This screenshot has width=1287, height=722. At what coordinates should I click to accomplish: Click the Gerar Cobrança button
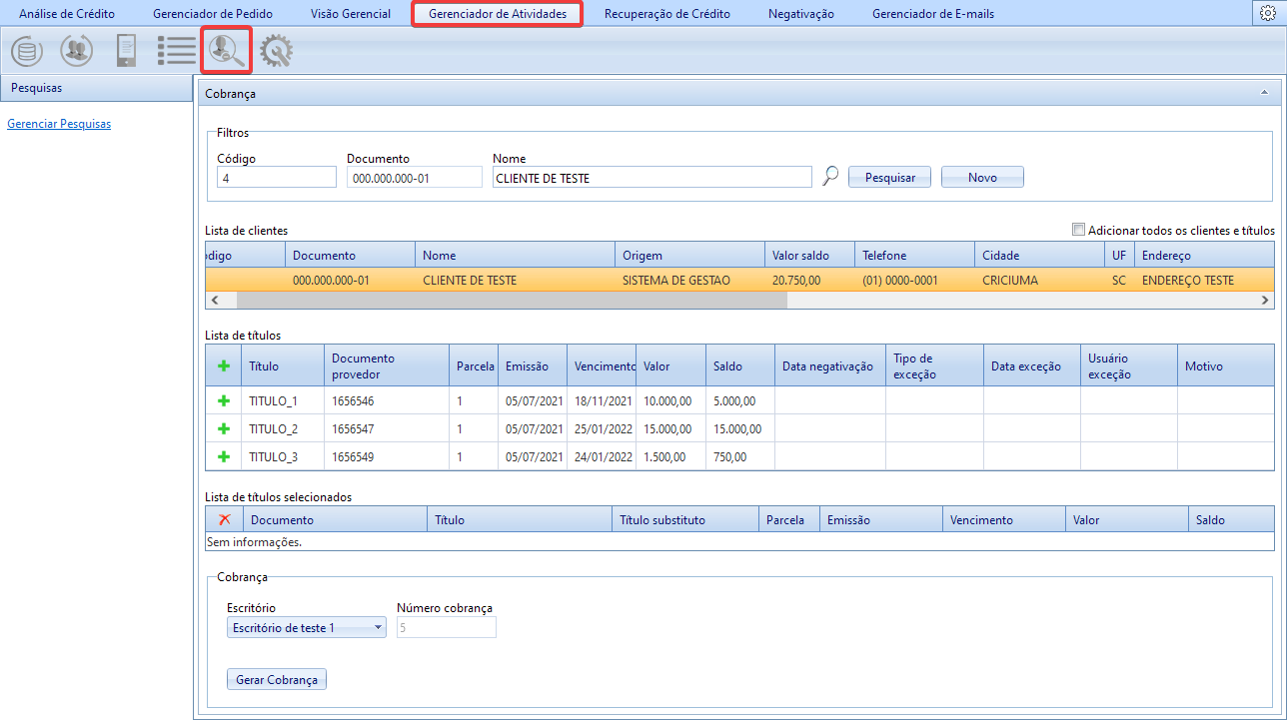(277, 679)
